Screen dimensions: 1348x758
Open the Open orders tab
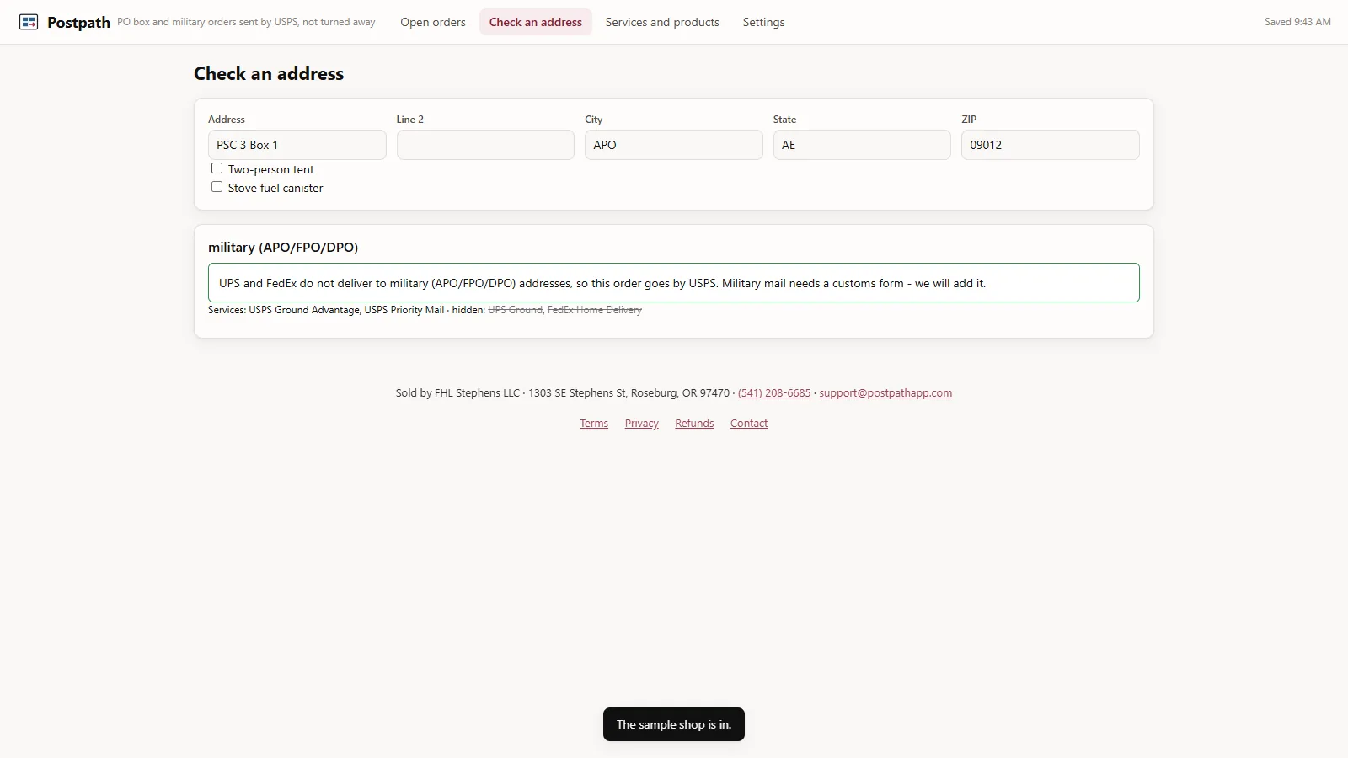[433, 22]
